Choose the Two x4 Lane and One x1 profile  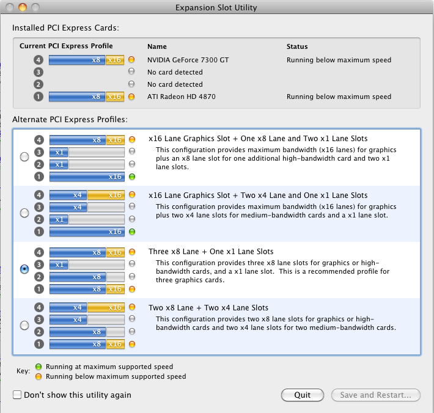(24, 213)
